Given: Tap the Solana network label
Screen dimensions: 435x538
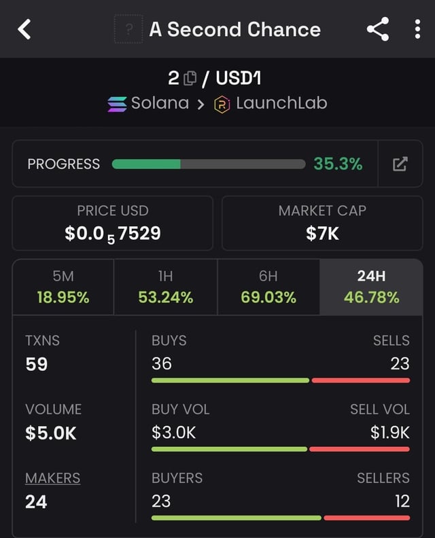Looking at the screenshot, I should (160, 103).
